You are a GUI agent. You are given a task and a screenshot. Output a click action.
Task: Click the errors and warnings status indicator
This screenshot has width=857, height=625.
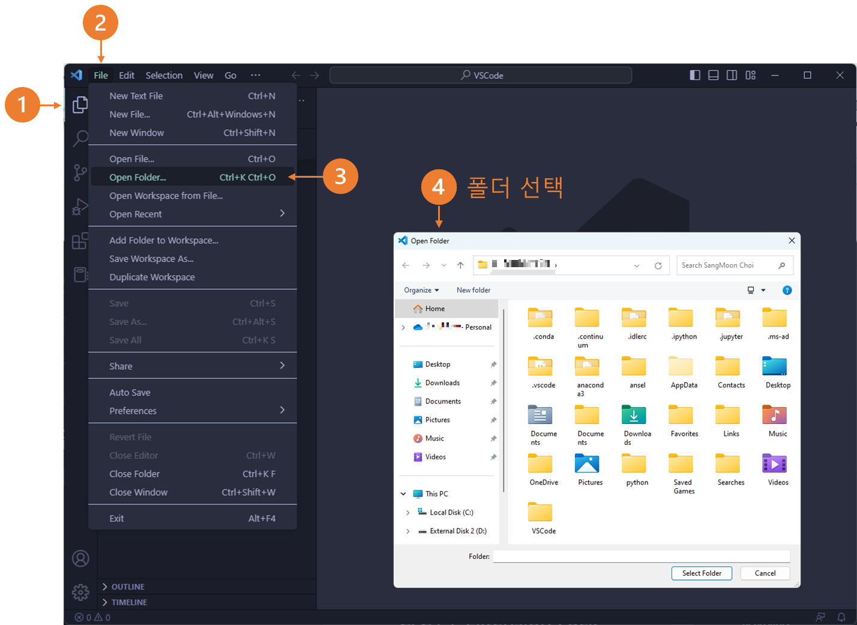(92, 617)
